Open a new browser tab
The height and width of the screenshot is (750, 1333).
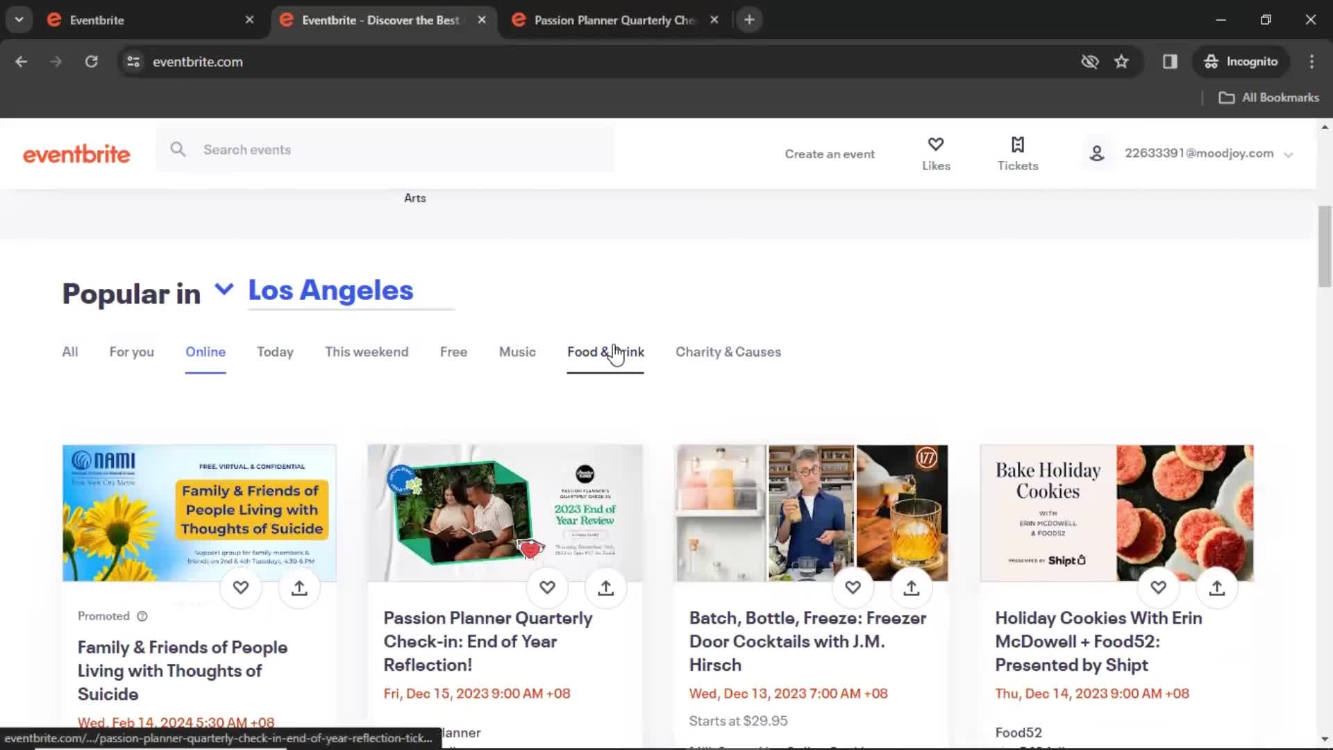pos(749,20)
